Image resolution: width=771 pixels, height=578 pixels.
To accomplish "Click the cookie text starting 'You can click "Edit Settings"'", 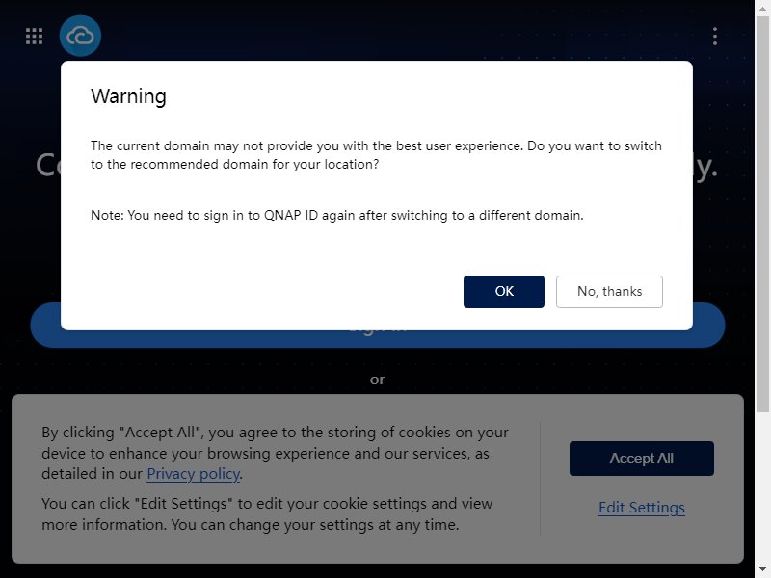I will pyautogui.click(x=267, y=514).
